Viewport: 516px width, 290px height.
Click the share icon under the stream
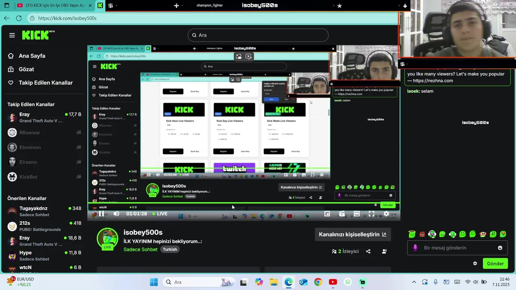(x=368, y=251)
